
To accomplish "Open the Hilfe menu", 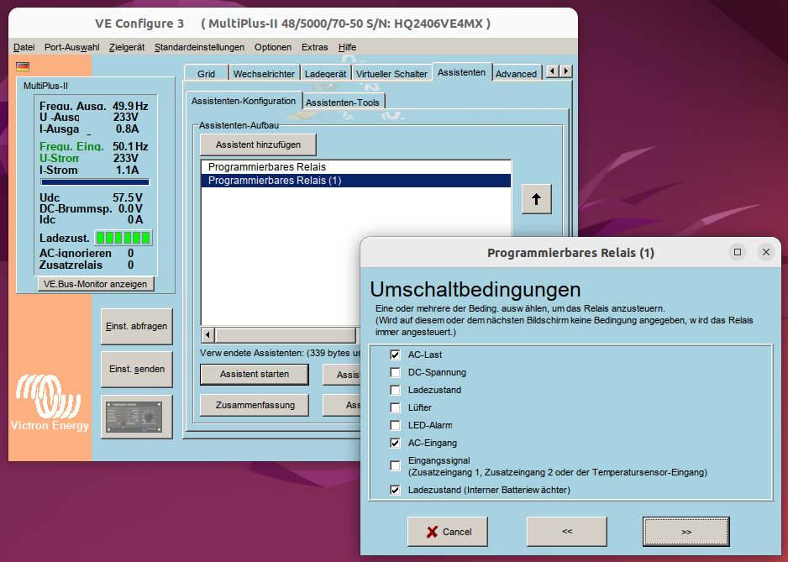I will pyautogui.click(x=347, y=47).
